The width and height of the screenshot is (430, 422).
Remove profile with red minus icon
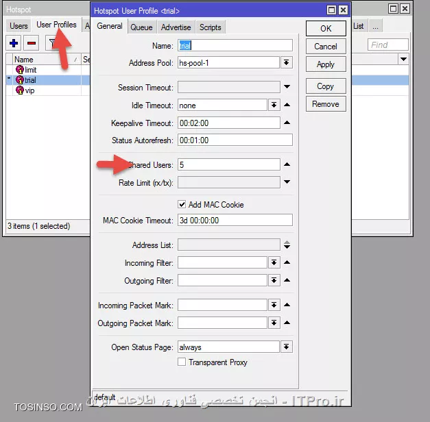(x=32, y=43)
